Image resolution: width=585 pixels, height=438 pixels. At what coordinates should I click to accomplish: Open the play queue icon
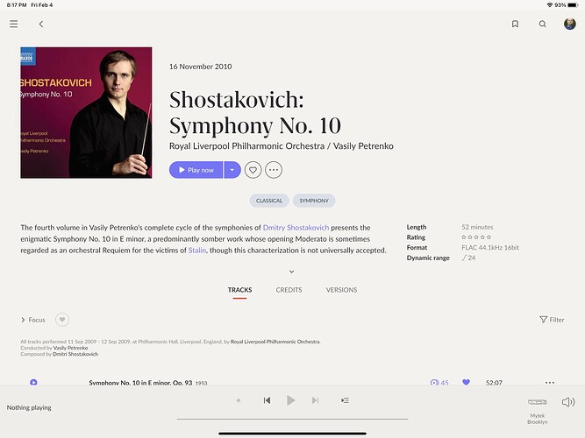[345, 400]
